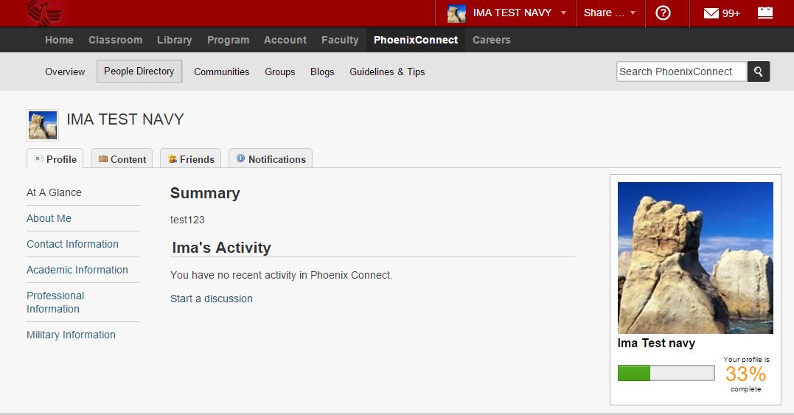
Task: Open the Blogs sub-navigation item
Action: pos(322,72)
